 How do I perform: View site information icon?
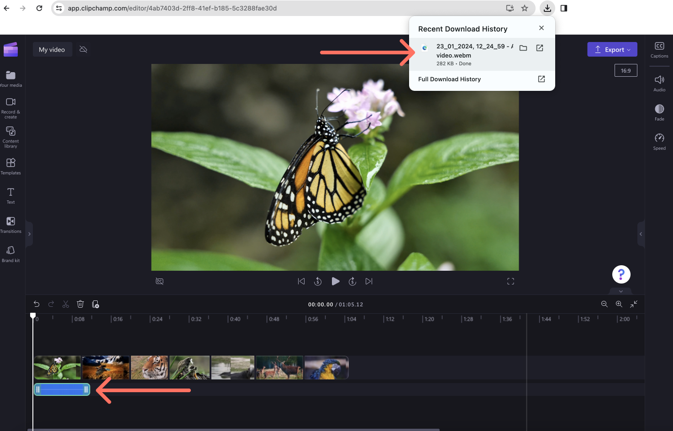coord(59,8)
